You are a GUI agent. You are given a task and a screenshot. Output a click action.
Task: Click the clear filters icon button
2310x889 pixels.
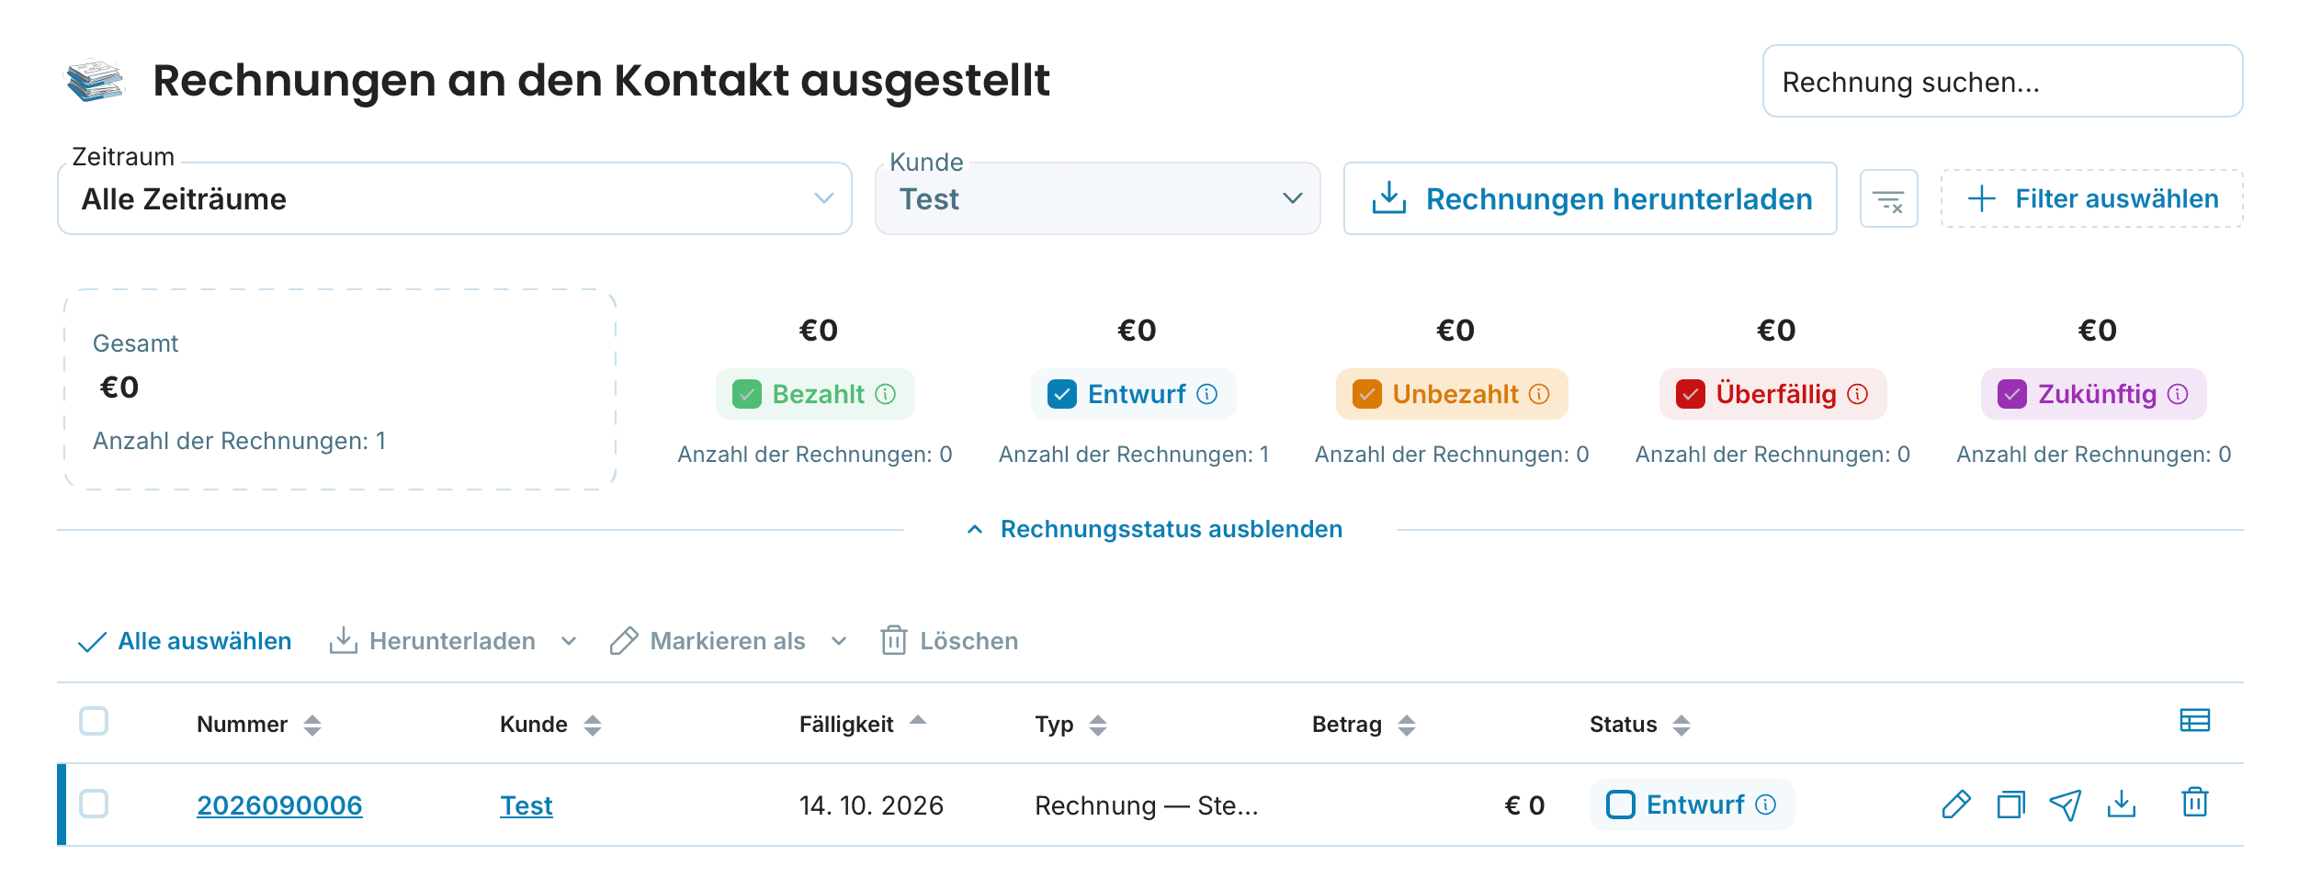coord(1888,198)
